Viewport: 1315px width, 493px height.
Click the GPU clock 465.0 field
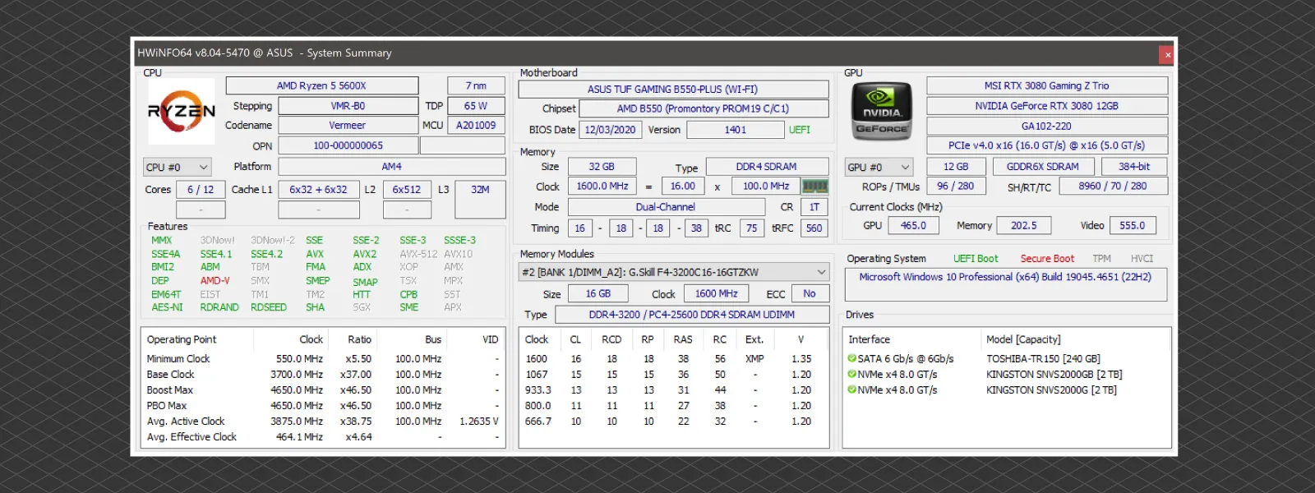(913, 225)
